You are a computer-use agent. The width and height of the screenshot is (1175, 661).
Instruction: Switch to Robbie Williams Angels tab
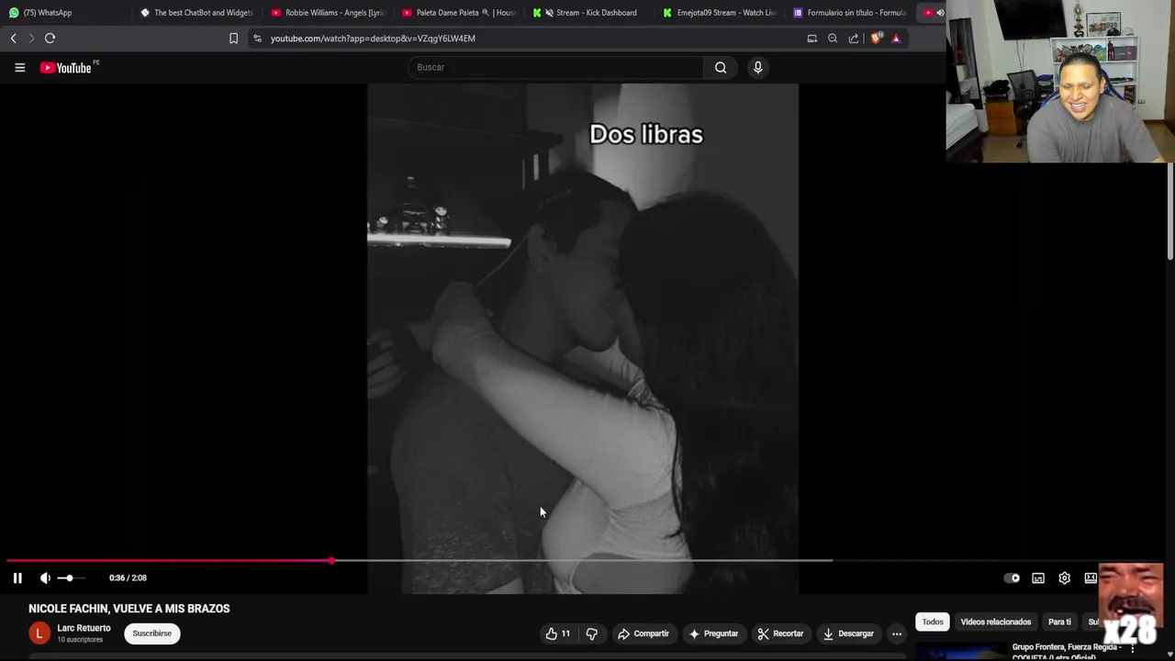(x=328, y=13)
